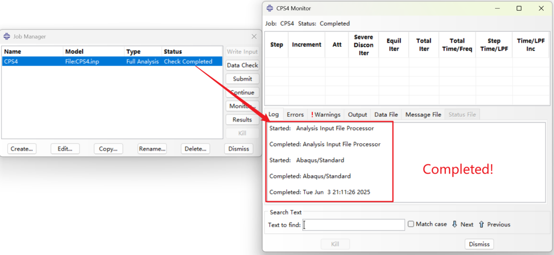Click the Rename... button
Image resolution: width=554 pixels, height=255 pixels.
pyautogui.click(x=152, y=149)
